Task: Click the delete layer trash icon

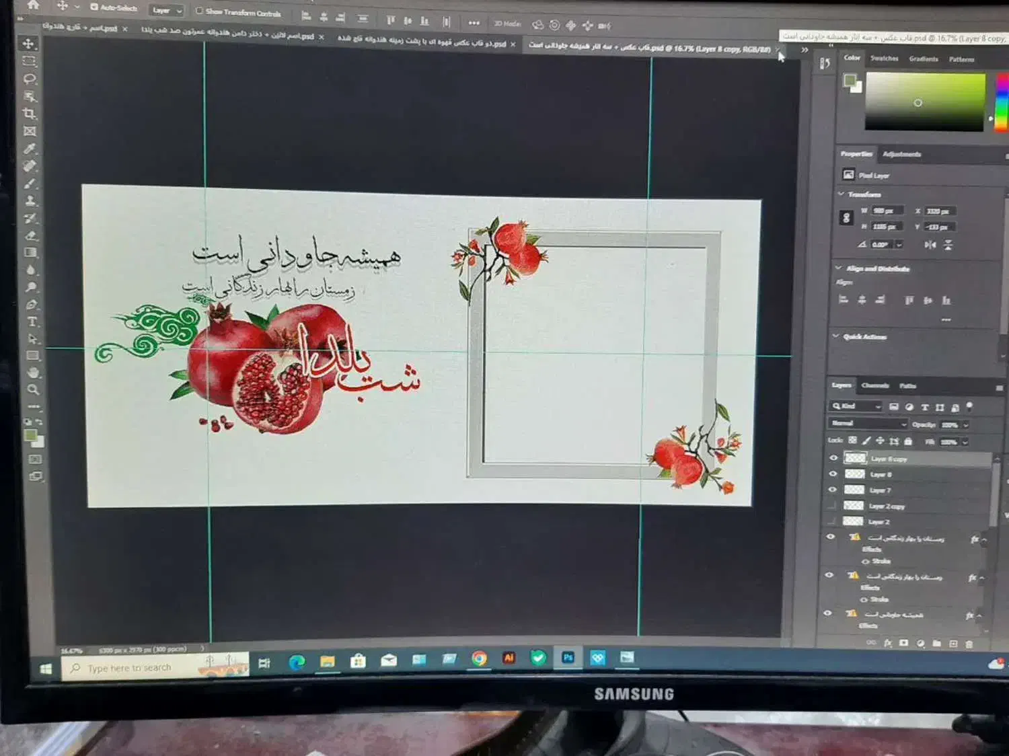Action: point(969,644)
